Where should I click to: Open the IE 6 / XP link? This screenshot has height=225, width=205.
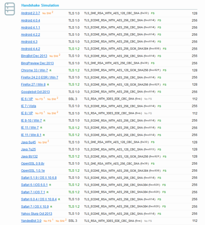[x=27, y=99]
